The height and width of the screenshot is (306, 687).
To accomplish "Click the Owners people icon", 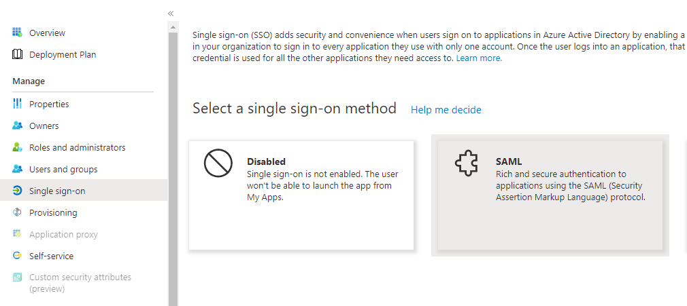I will [17, 126].
